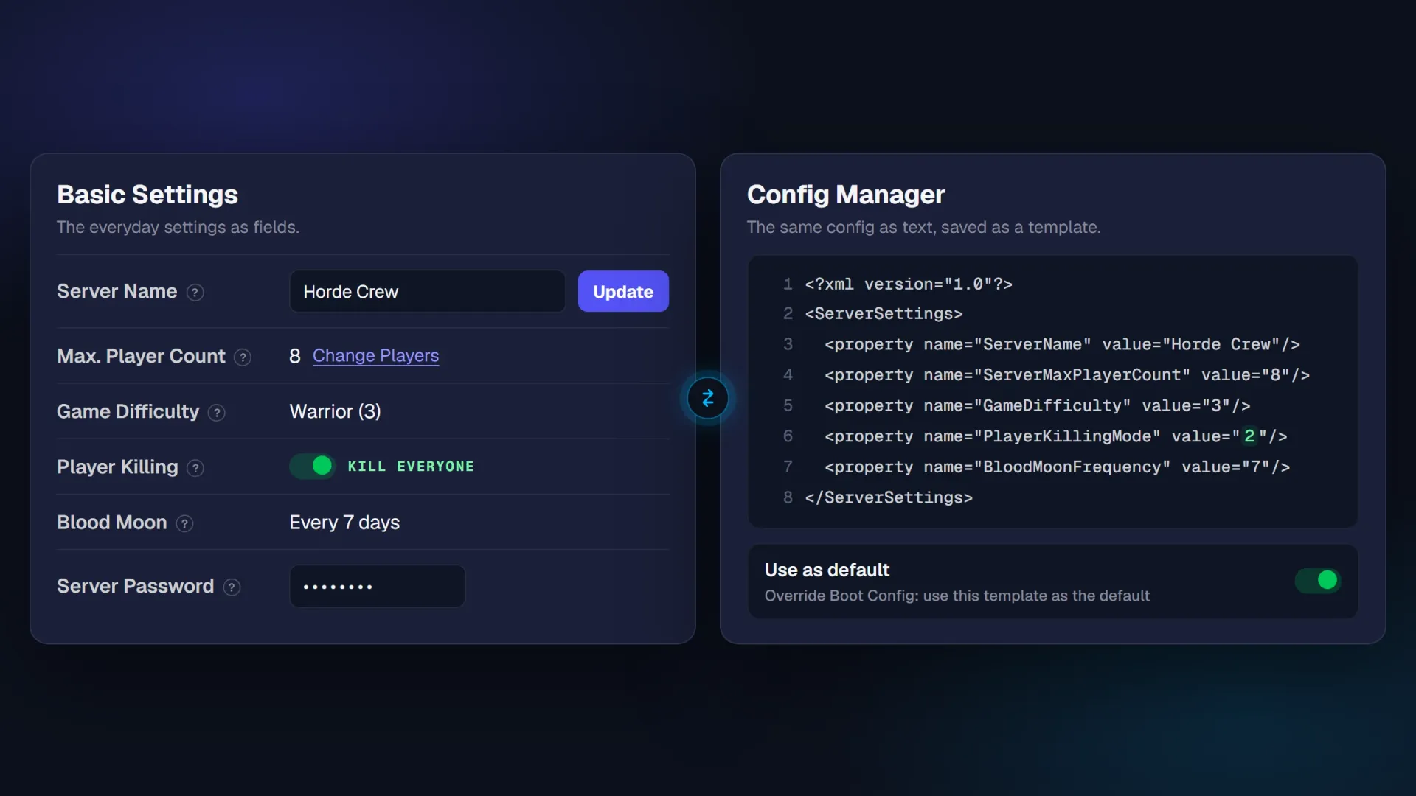Image resolution: width=1416 pixels, height=796 pixels.
Task: Click 'The same config as text' subtitle
Action: click(923, 227)
